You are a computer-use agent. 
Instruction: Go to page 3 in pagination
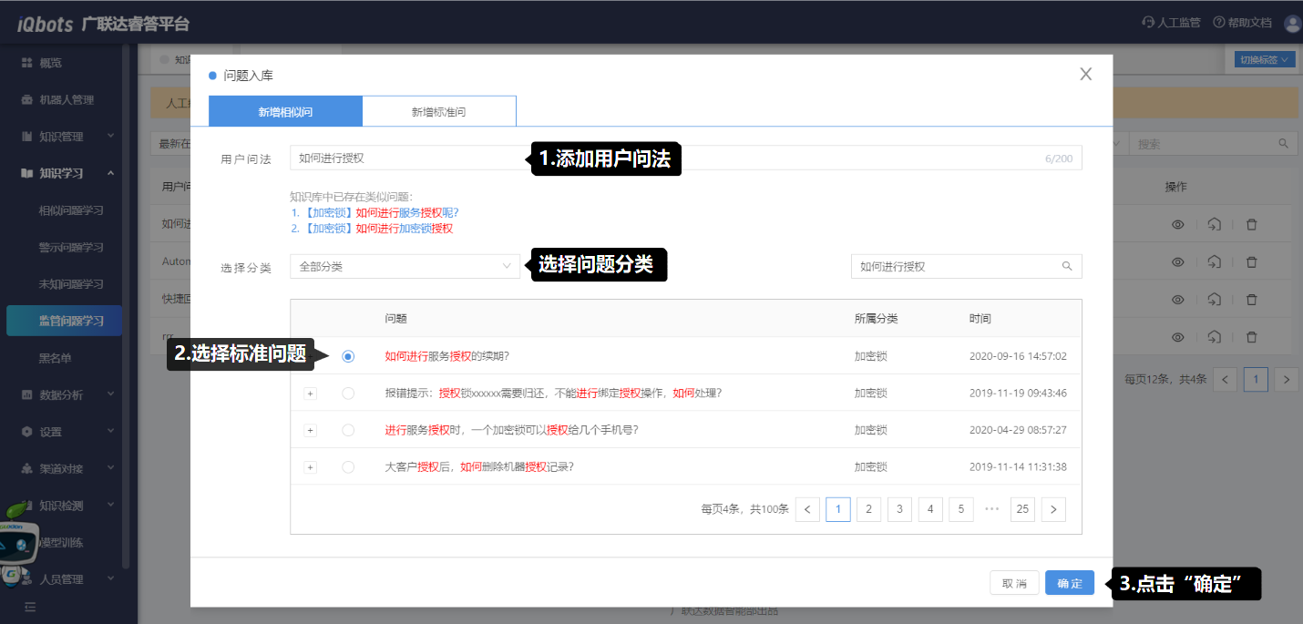899,509
